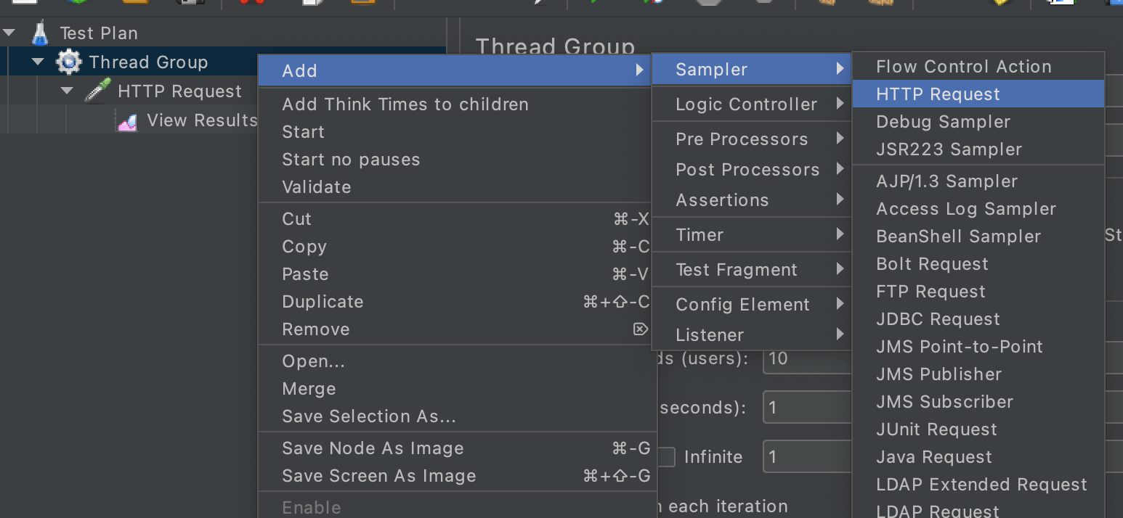Click the View Results listener icon

[128, 121]
